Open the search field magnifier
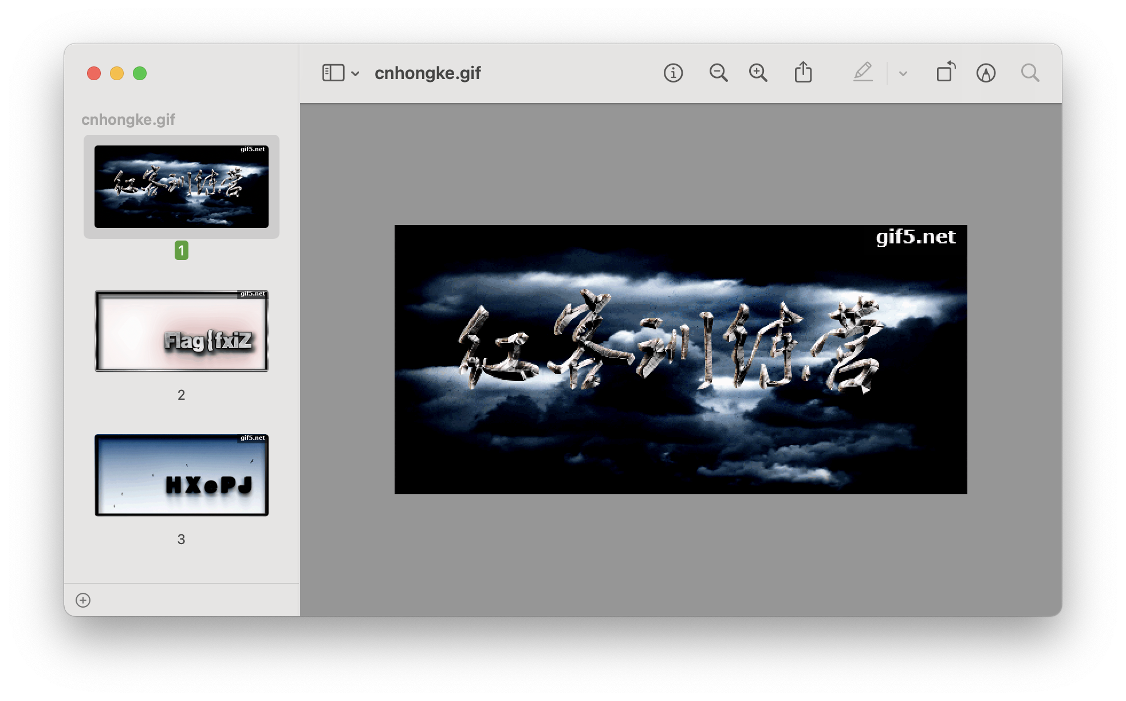The width and height of the screenshot is (1126, 701). (x=1030, y=73)
